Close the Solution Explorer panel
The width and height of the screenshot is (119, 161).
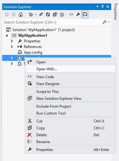[x=108, y=7]
